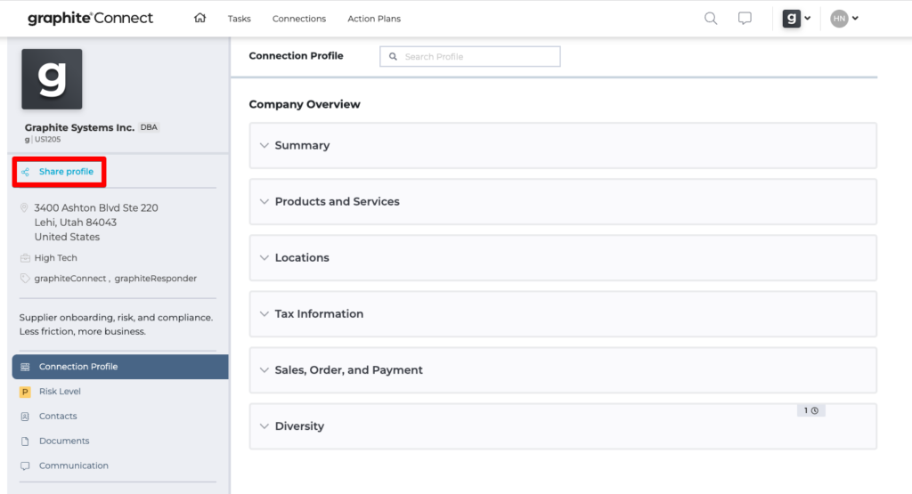
Task: Click the tag icon next to graphiteConnect
Action: [24, 279]
